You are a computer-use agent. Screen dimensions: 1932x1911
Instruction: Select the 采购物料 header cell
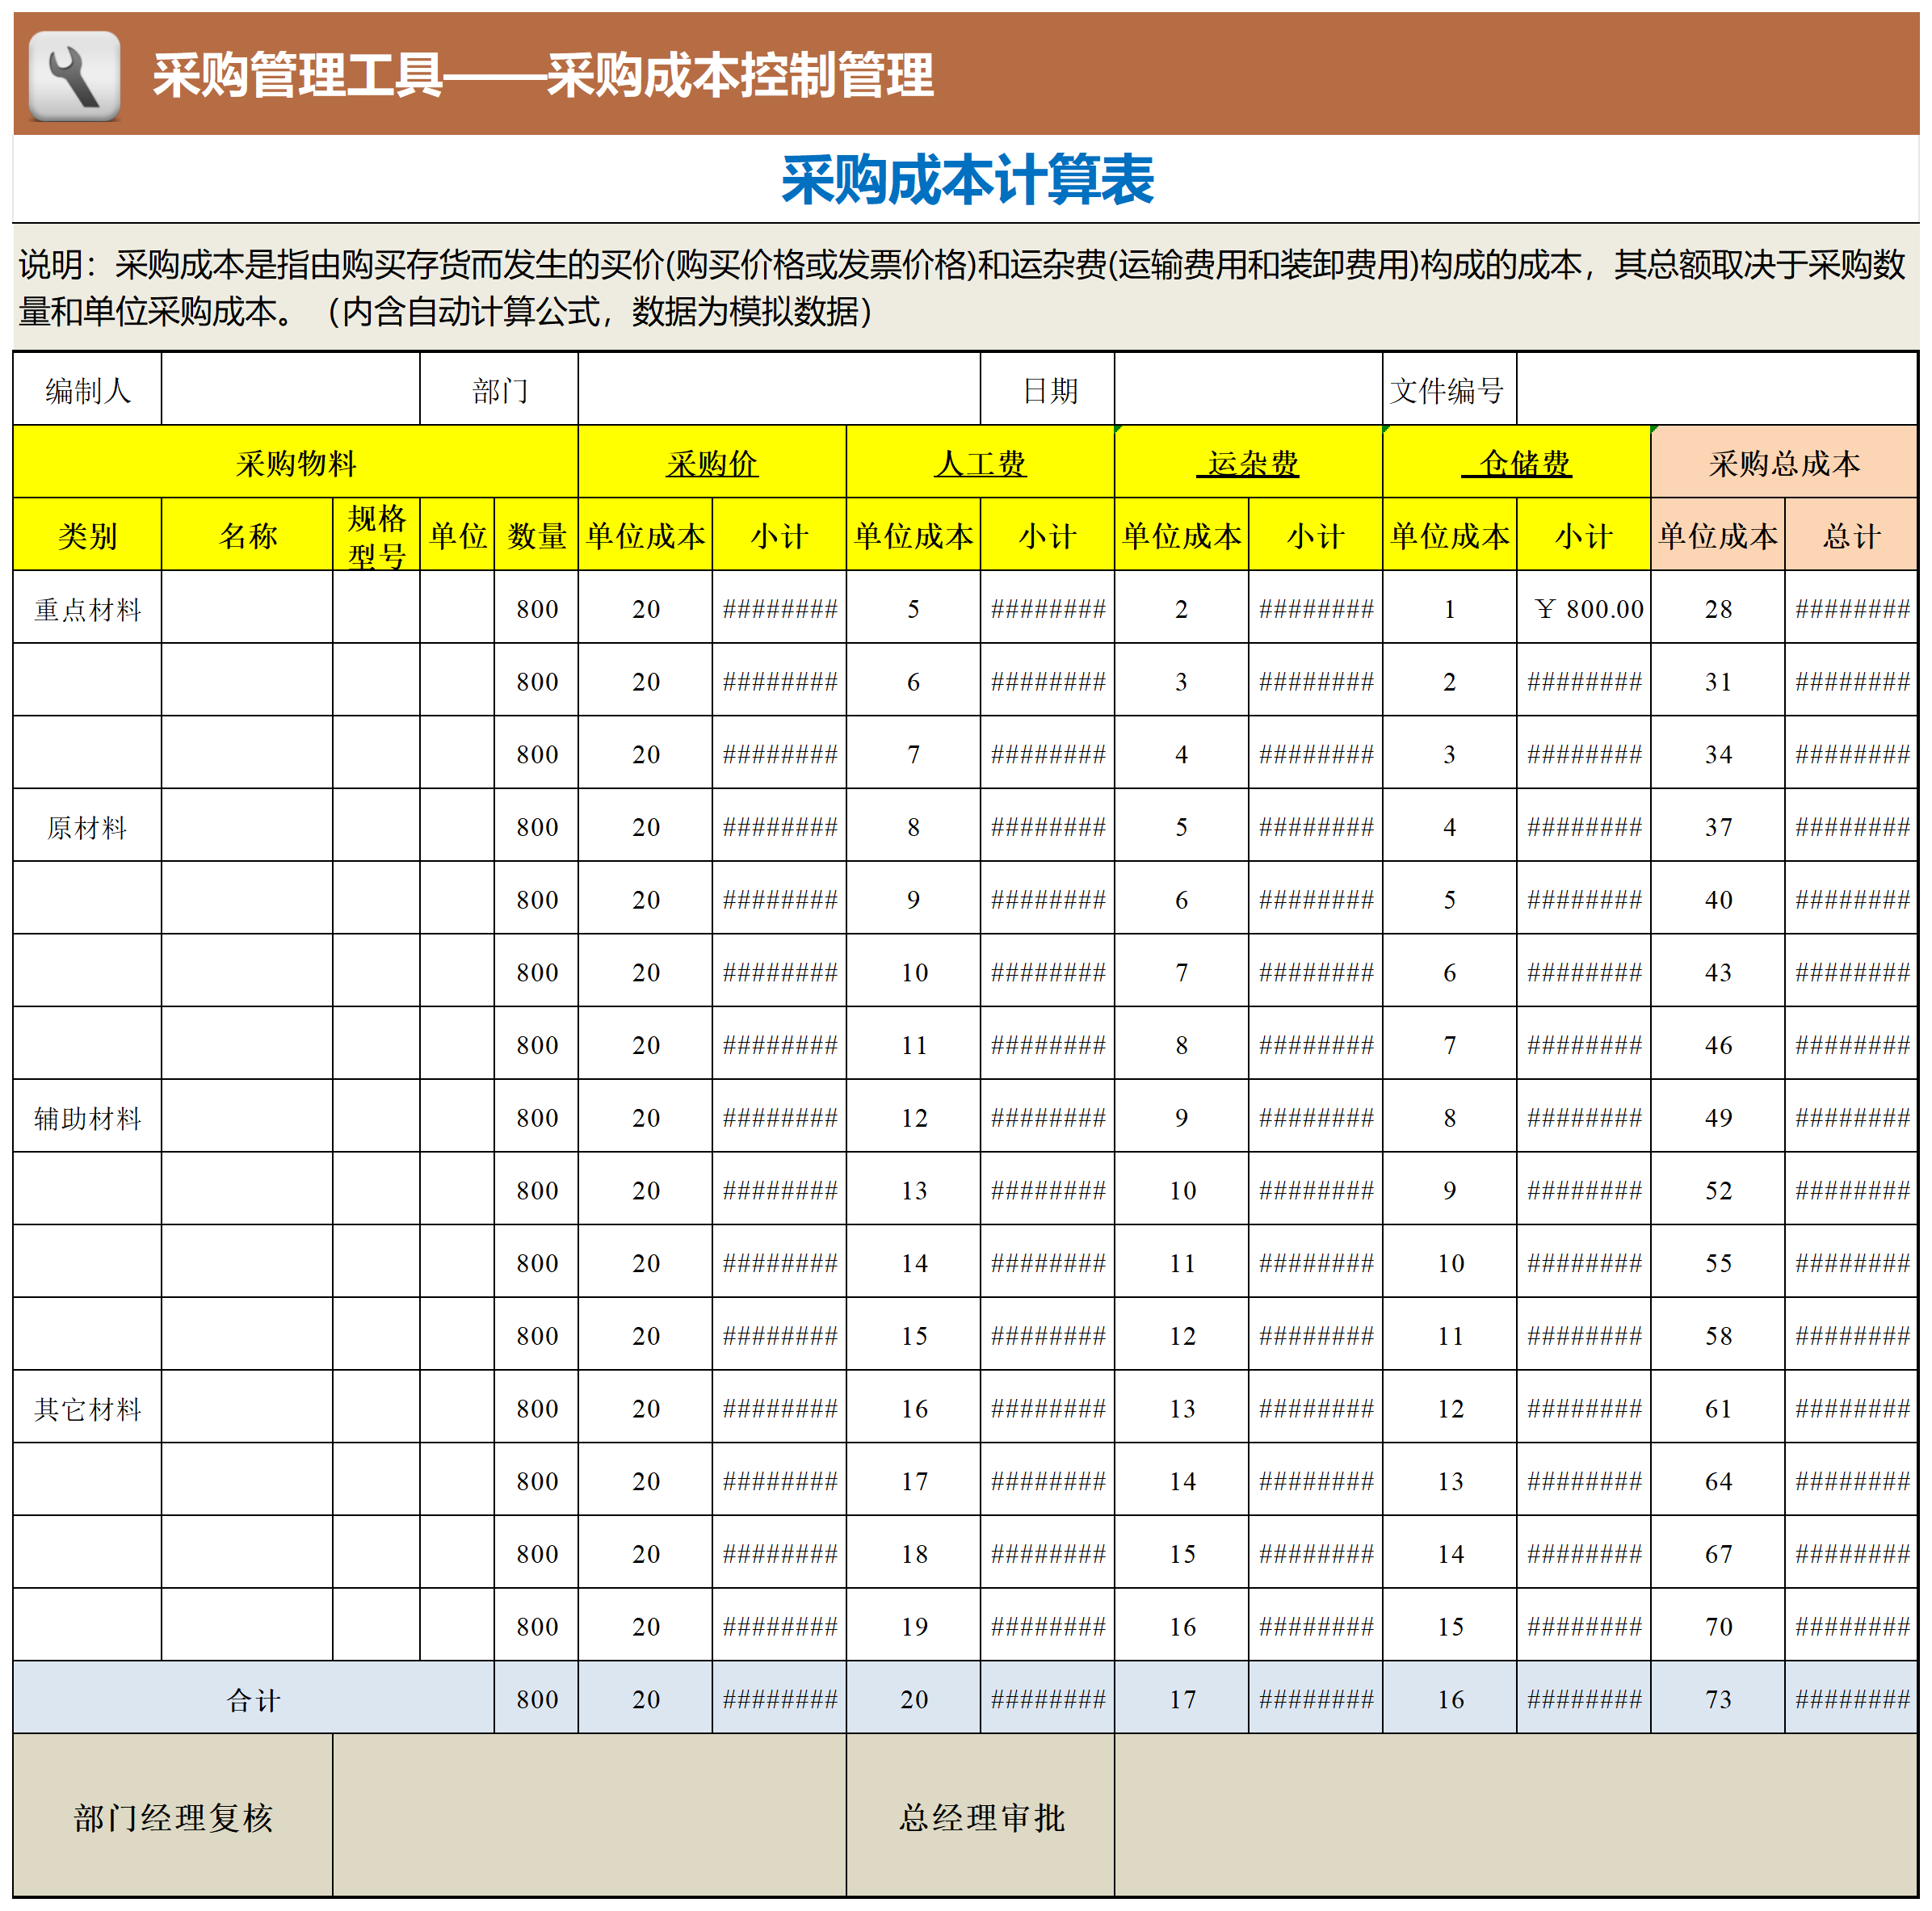click(x=296, y=462)
